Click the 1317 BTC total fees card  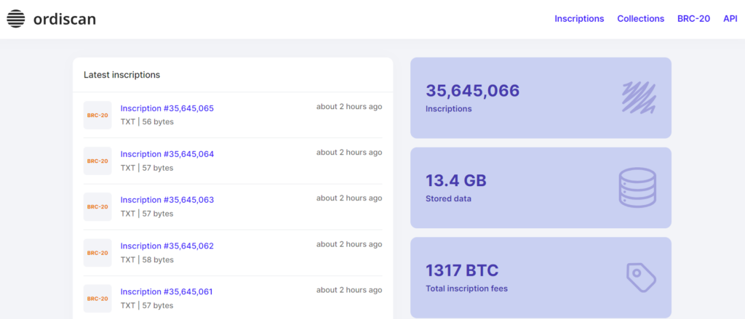[x=509, y=278]
